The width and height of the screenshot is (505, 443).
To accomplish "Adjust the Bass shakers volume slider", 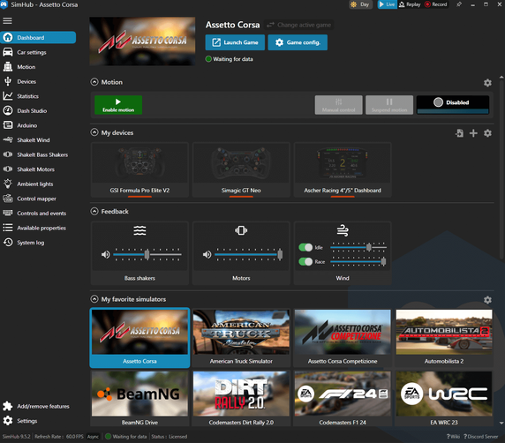I will click(147, 254).
